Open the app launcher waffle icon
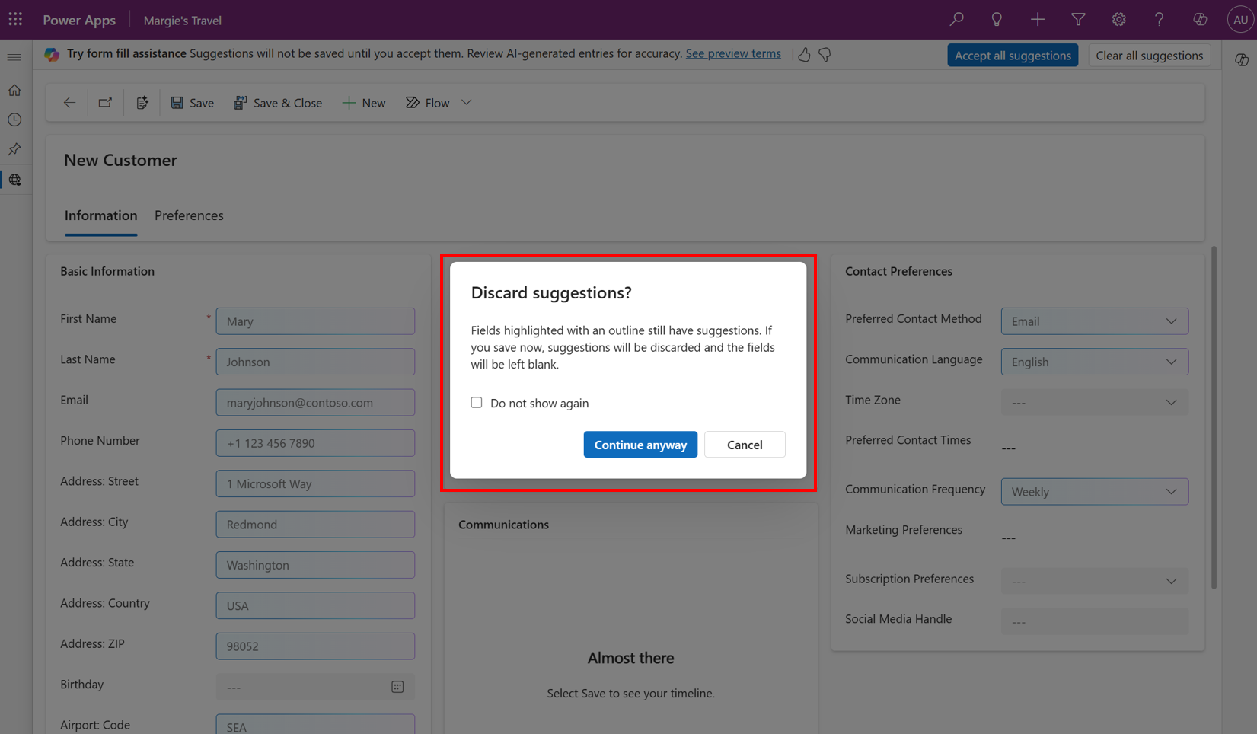 click(x=15, y=19)
